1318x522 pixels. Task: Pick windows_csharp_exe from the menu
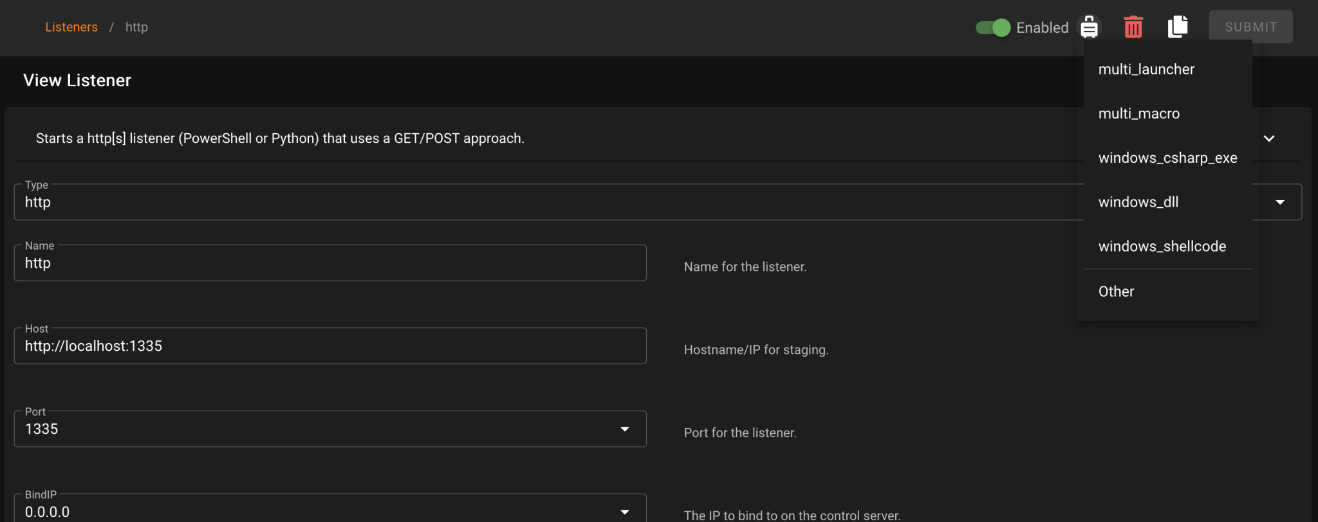[1167, 158]
